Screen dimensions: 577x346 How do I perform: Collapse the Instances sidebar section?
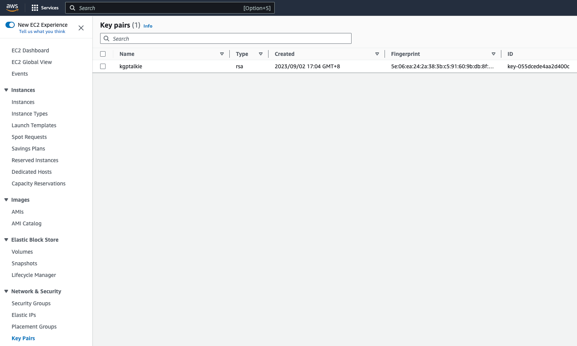[6, 90]
